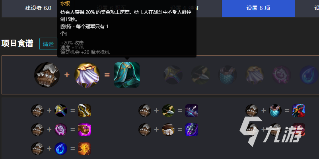Screen dimensions: 319x159
Task: Click the Quicksilver result item icon
Action: [x=127, y=75]
